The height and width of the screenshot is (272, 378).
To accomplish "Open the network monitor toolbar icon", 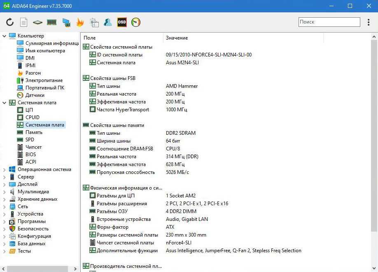I will tap(66, 22).
